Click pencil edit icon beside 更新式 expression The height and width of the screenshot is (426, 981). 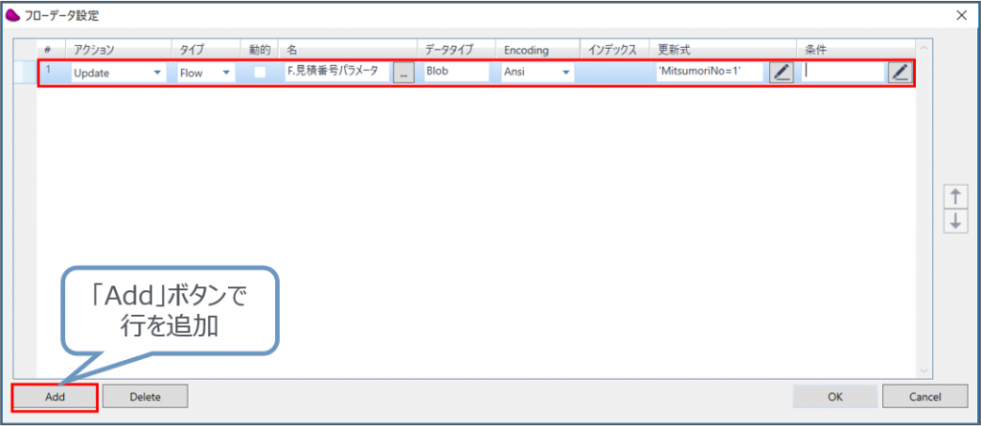(x=782, y=73)
